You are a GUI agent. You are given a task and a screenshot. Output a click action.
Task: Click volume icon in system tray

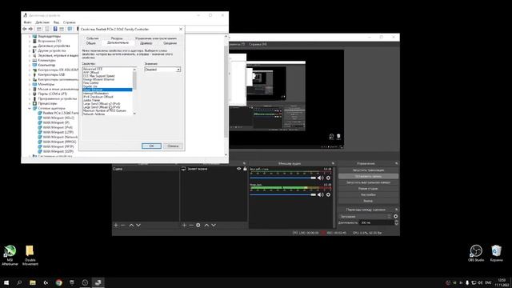click(x=480, y=282)
